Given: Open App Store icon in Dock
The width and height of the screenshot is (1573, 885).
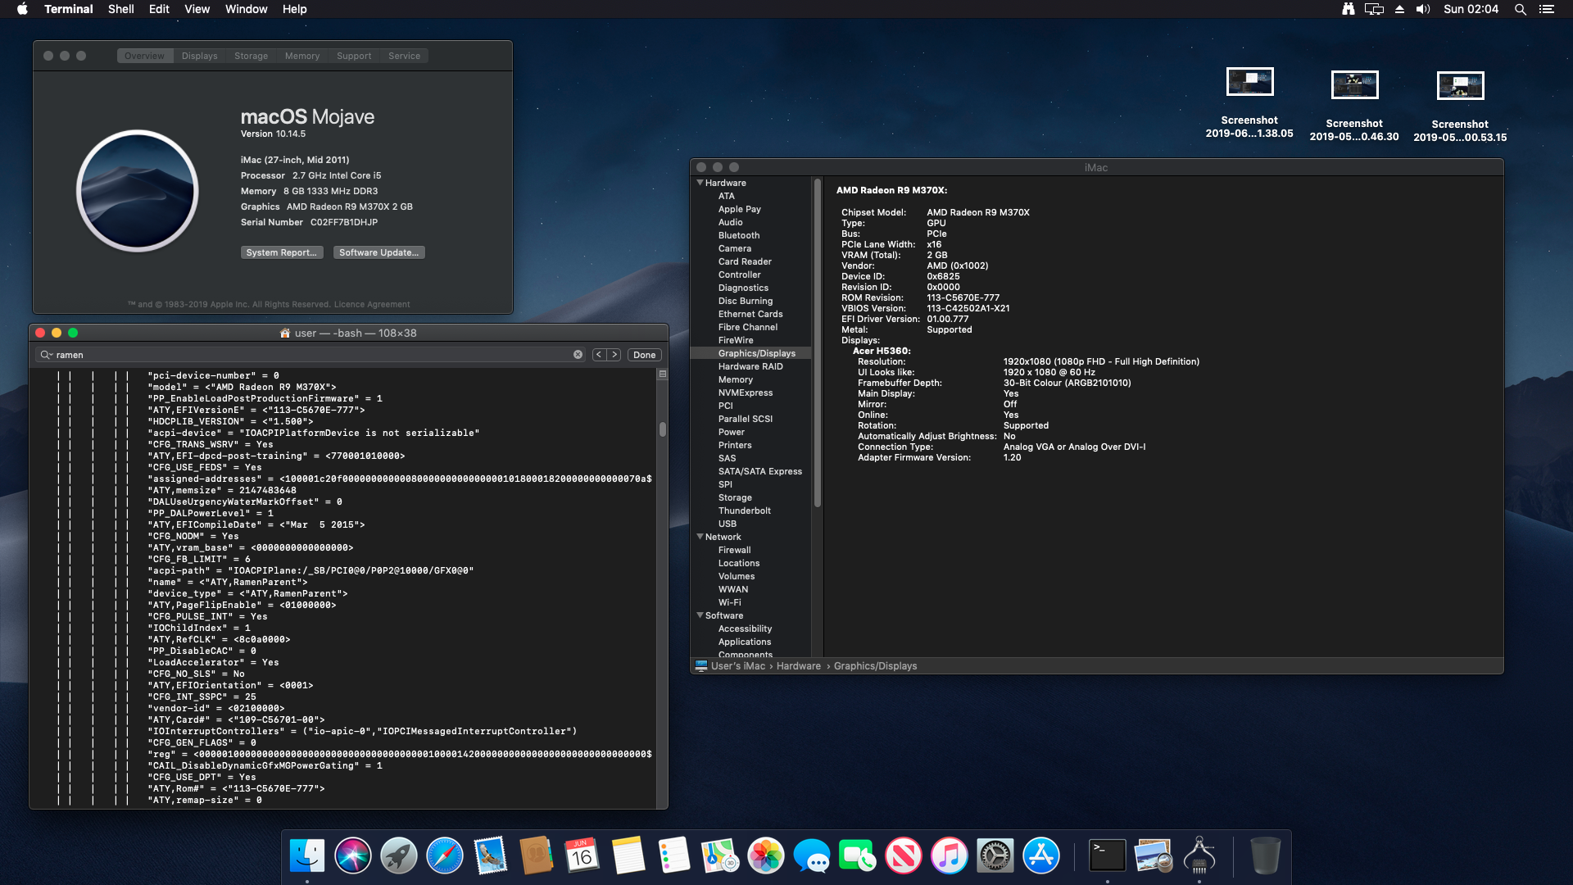Looking at the screenshot, I should (1041, 856).
